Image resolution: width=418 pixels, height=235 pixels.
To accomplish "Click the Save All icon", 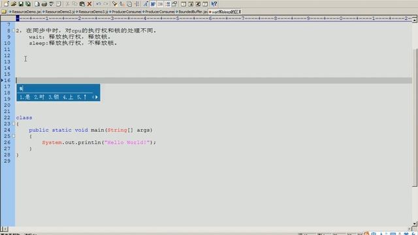I will pyautogui.click(x=28, y=4).
